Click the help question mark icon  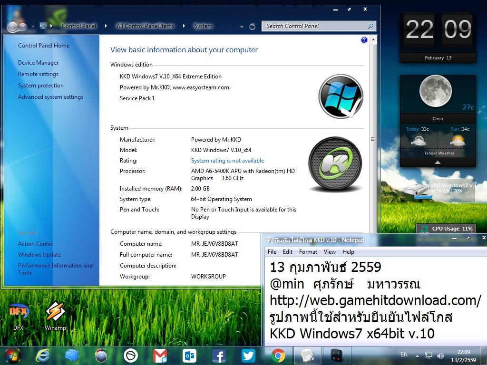pyautogui.click(x=364, y=40)
